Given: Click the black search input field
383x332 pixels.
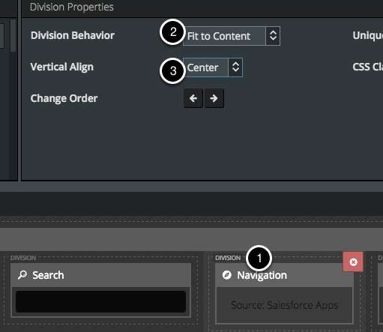Looking at the screenshot, I should (100, 301).
